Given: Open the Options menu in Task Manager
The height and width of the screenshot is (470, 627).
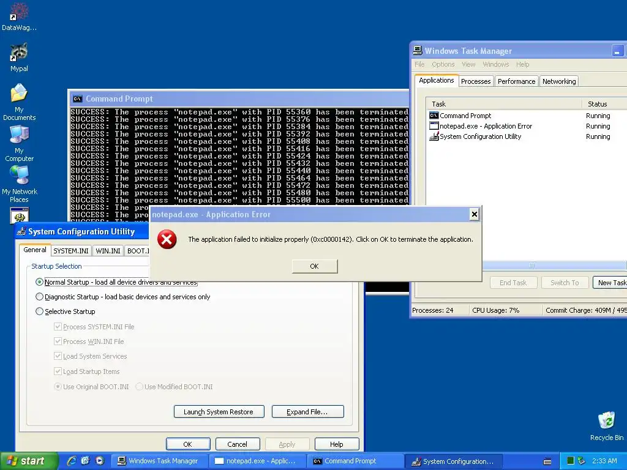Looking at the screenshot, I should [x=443, y=64].
